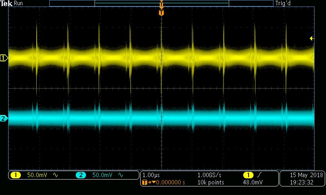Screen dimensions: 326x195
Task: Click channel 2 AC coupling symbol
Action: coord(121,175)
